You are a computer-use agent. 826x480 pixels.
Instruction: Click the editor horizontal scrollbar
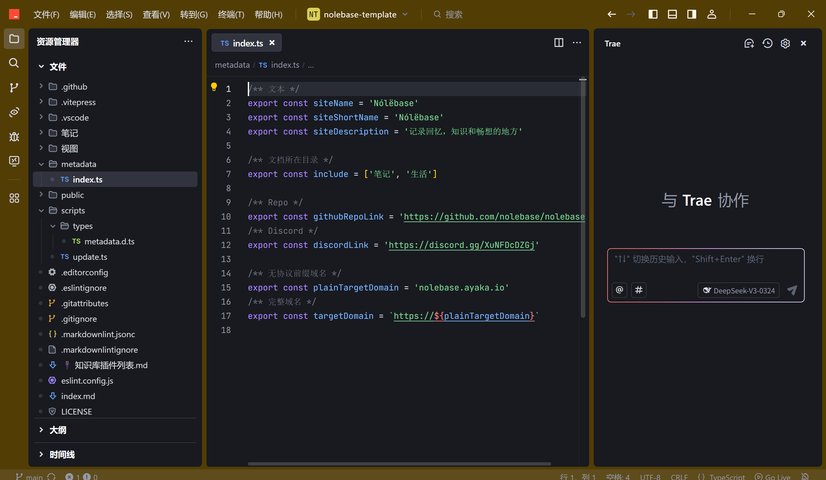pos(399,463)
